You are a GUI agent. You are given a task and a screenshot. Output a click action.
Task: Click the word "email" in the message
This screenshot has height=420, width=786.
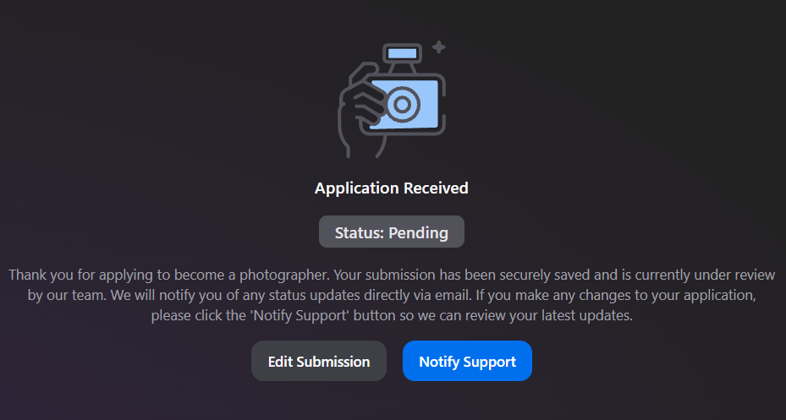pyautogui.click(x=451, y=296)
